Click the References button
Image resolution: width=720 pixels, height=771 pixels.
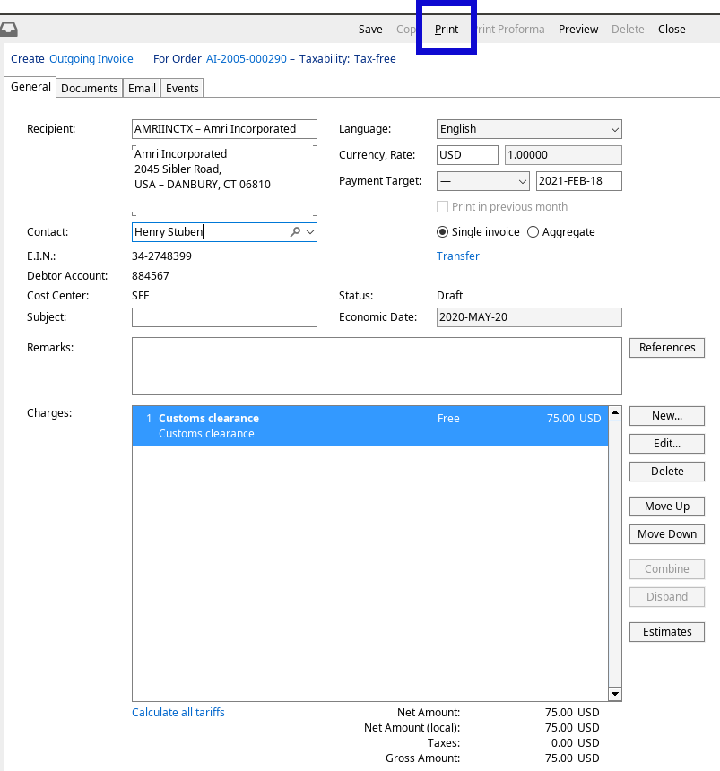tap(666, 347)
